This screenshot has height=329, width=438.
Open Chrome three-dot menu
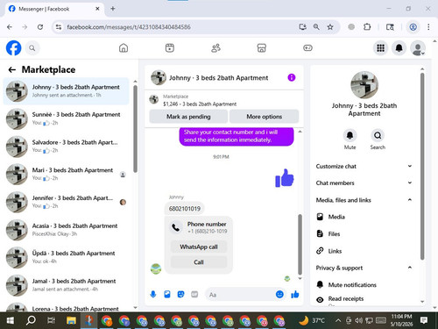428,27
